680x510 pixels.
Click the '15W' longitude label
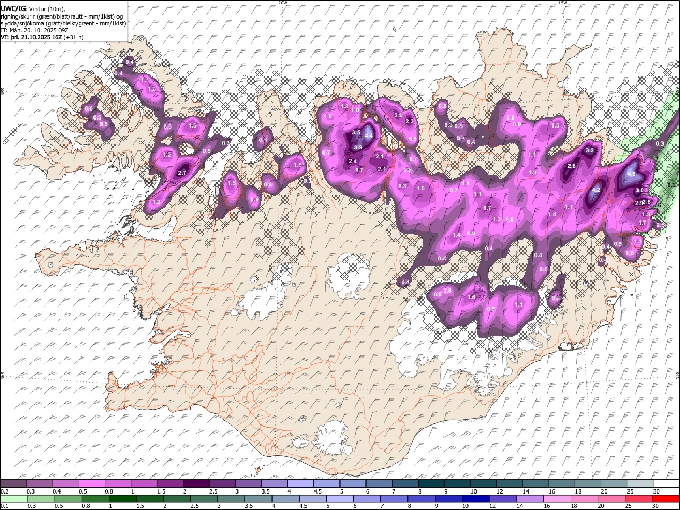tap(563, 3)
